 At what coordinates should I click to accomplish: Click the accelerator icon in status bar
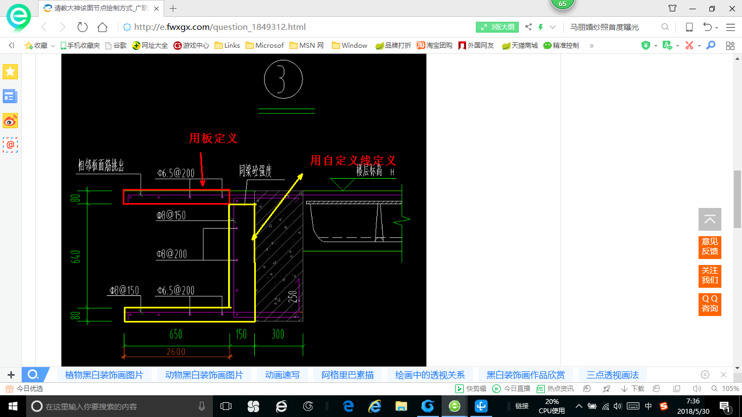pos(587,389)
